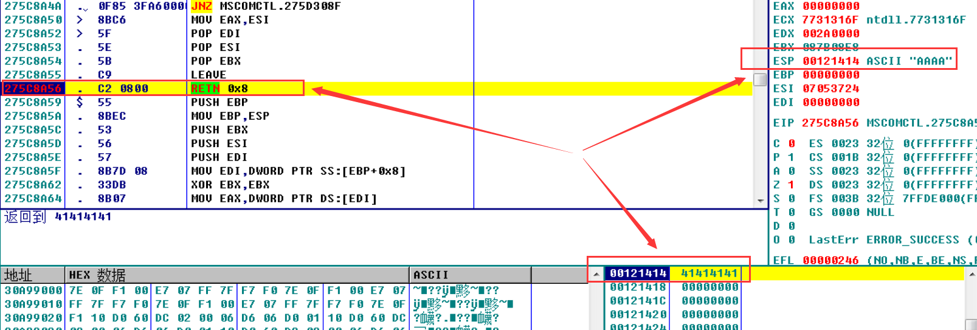The height and width of the screenshot is (330, 977).
Task: Click the disassembly scrollbar down arrow
Action: (760, 201)
